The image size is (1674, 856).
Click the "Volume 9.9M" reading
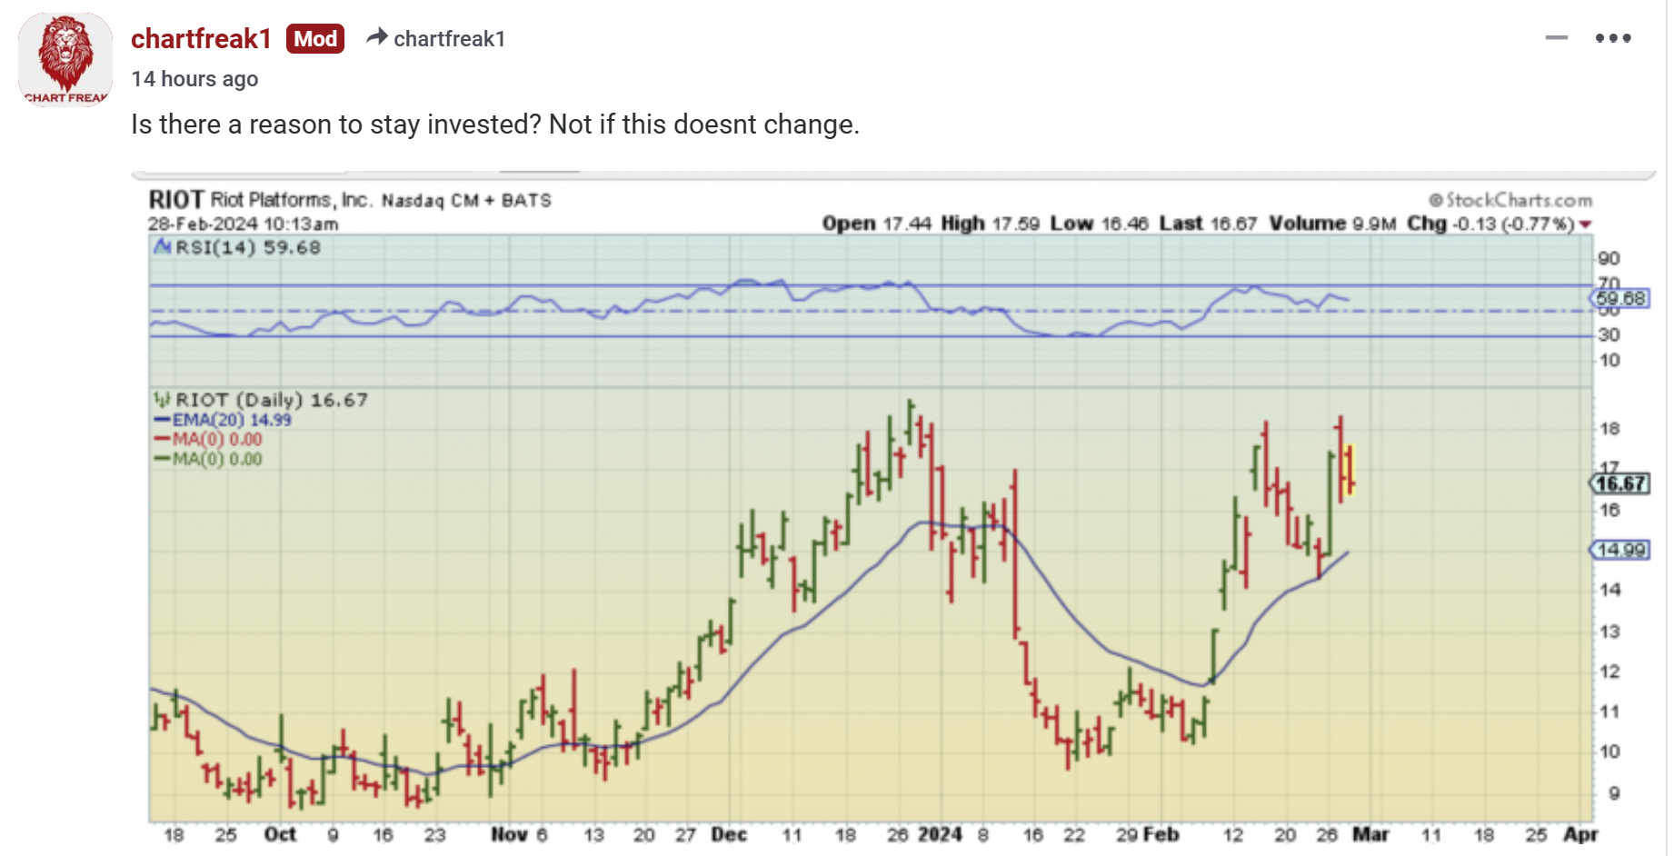click(1332, 224)
